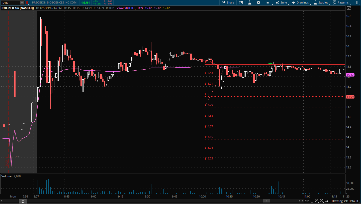Zoom out with the magnifier minus icon
The image size is (361, 204).
point(322,201)
